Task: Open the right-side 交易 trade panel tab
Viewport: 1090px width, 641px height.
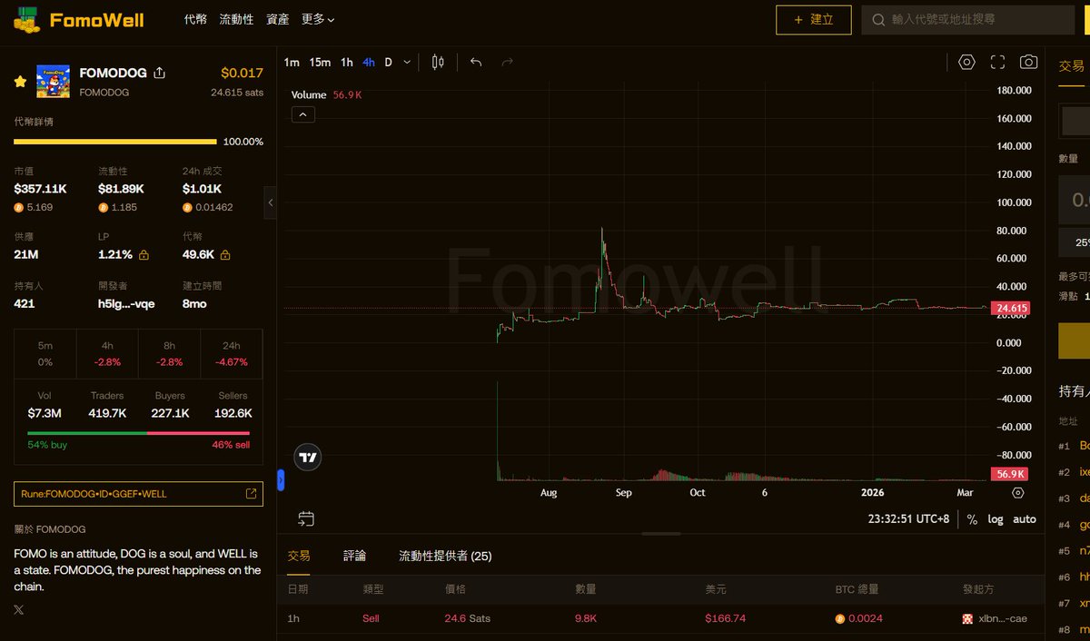Action: (x=1072, y=66)
